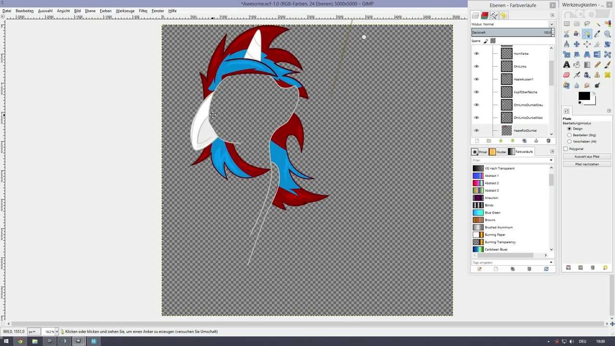The image size is (615, 346).
Task: Open the layers dock tab menu arrow
Action: pos(552,15)
